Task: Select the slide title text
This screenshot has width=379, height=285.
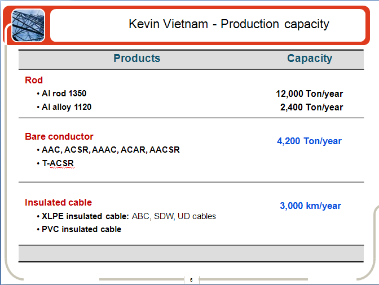Action: (x=228, y=24)
